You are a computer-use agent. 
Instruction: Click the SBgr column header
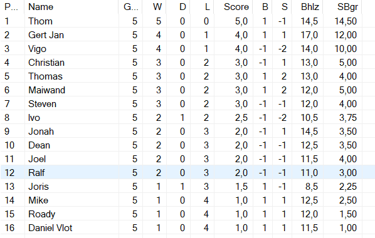pyautogui.click(x=342, y=7)
